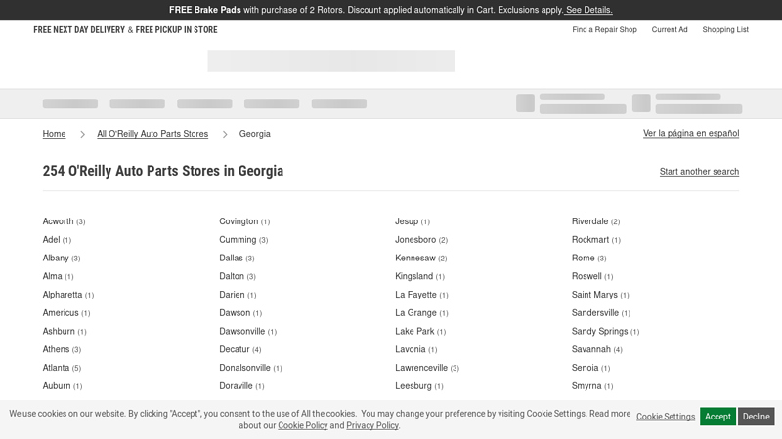This screenshot has height=439, width=782.
Task: Select Ashburn city listing
Action: [65, 331]
